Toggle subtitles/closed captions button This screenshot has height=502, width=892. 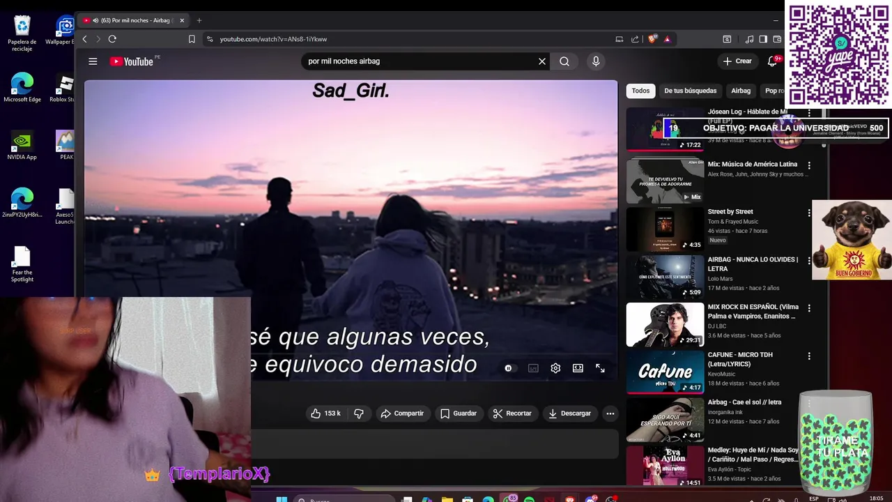[533, 368]
